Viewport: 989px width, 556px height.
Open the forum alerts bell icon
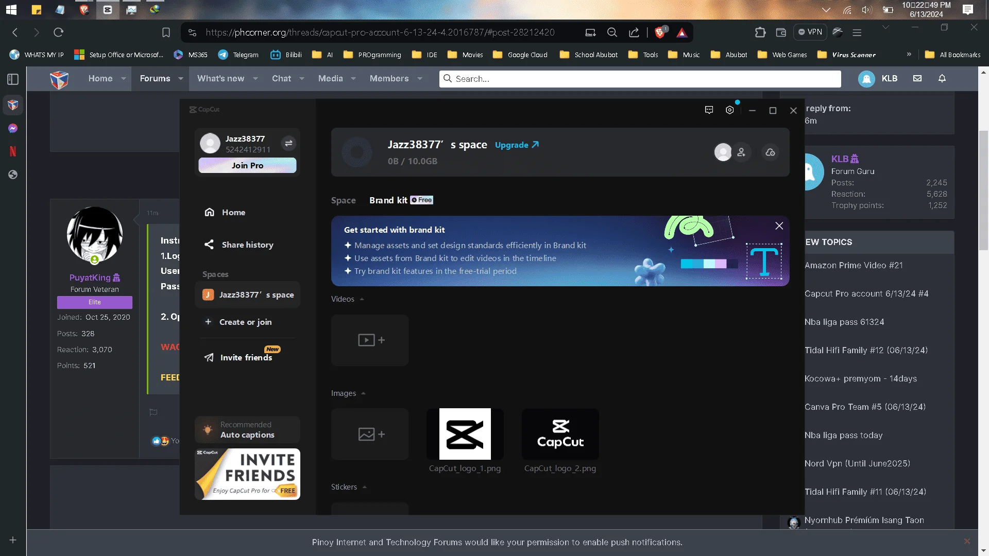(x=942, y=79)
